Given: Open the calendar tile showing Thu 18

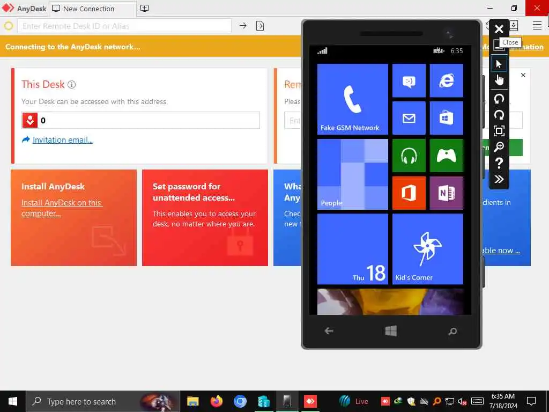Looking at the screenshot, I should [x=353, y=249].
